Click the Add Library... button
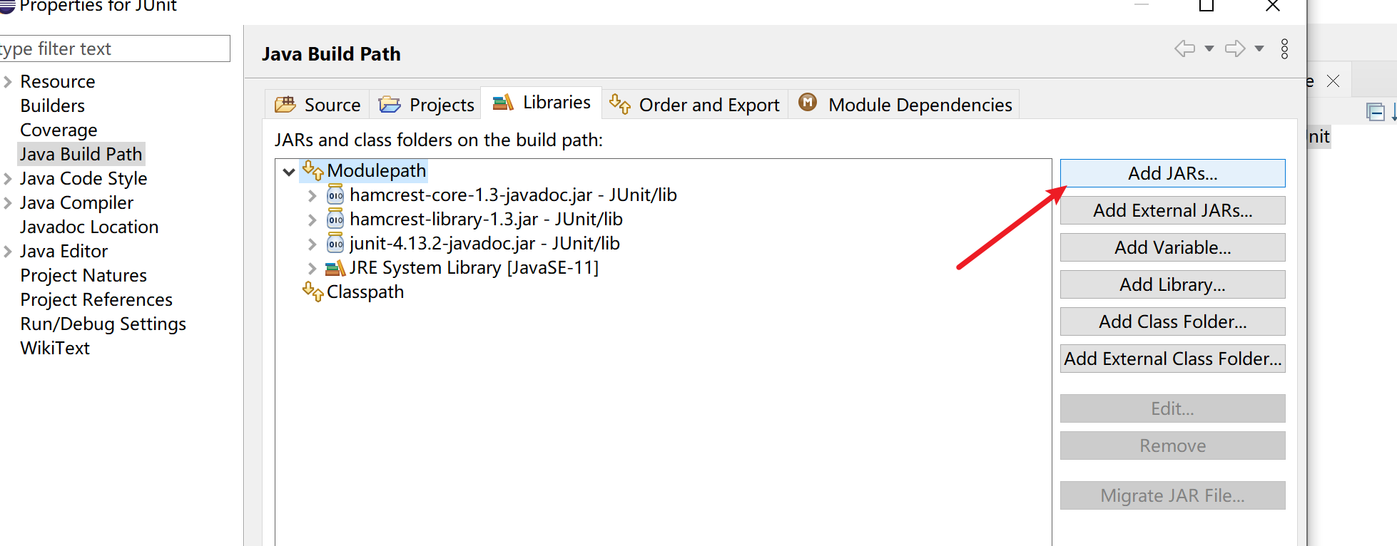 click(x=1172, y=284)
